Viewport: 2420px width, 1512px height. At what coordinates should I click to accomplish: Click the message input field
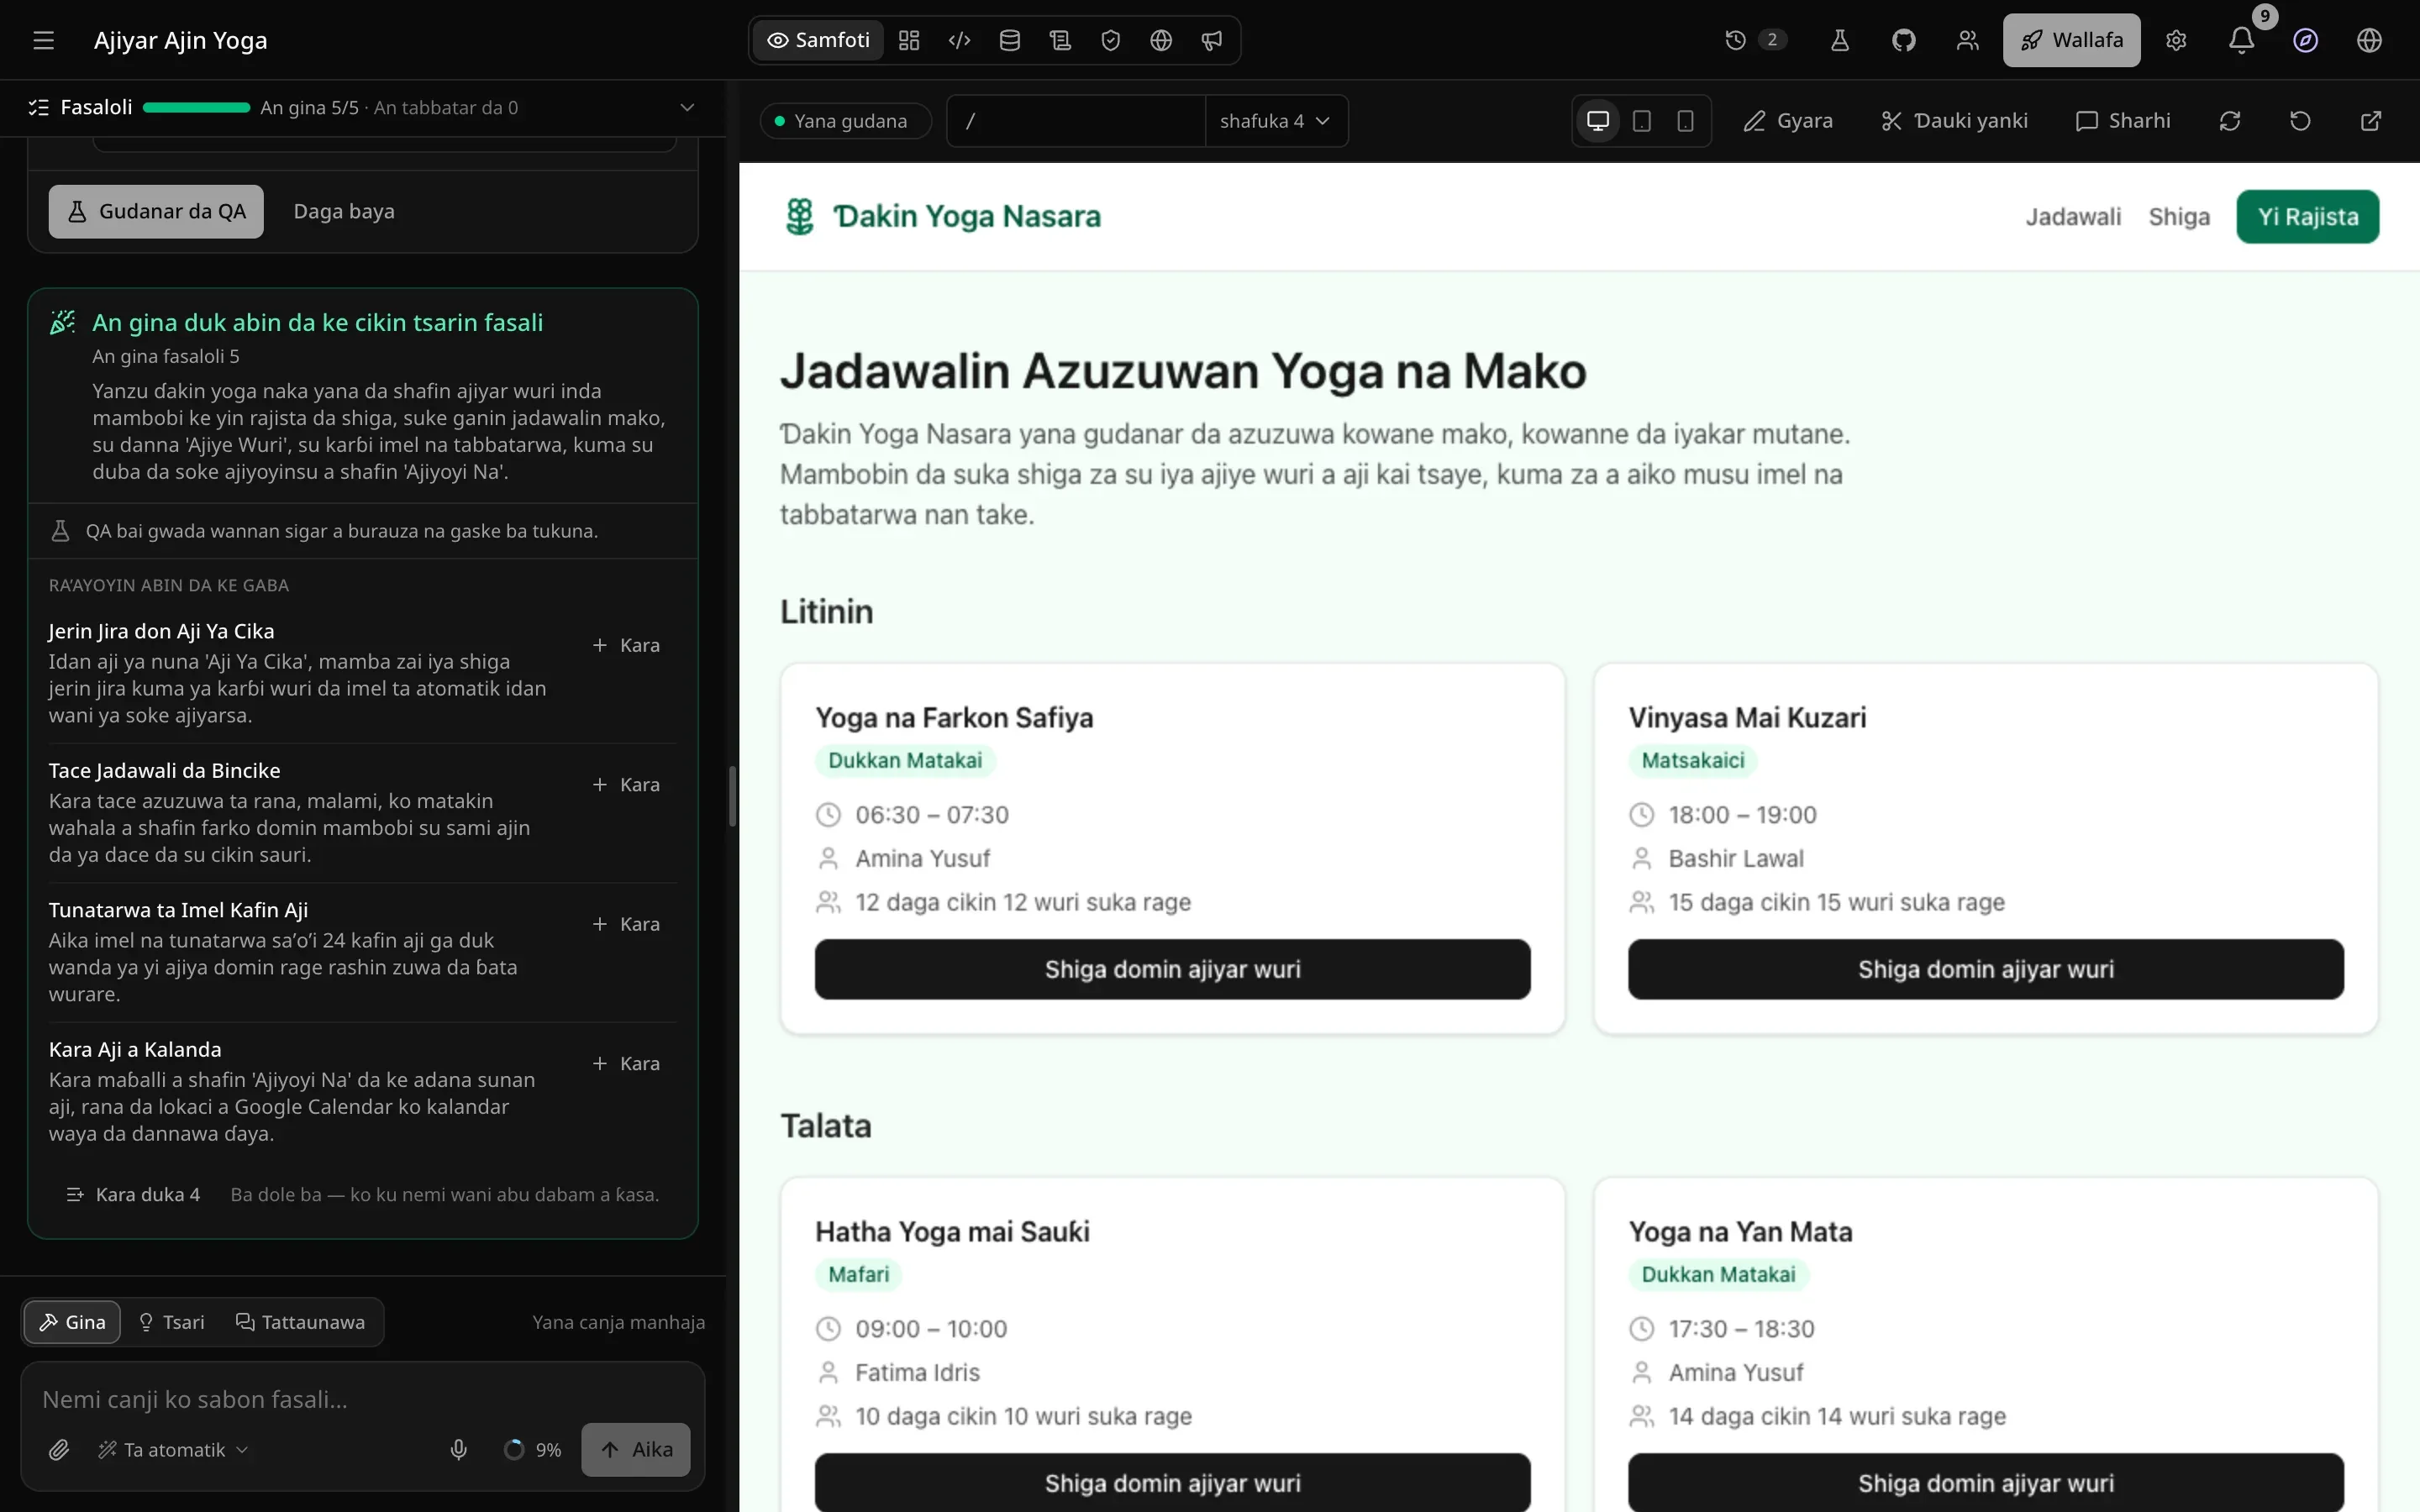pyautogui.click(x=362, y=1399)
